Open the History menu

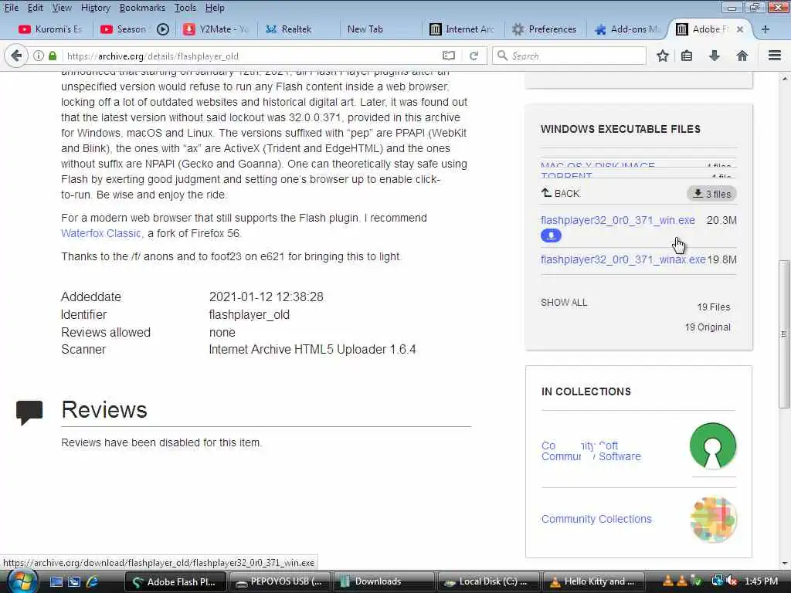coord(95,8)
